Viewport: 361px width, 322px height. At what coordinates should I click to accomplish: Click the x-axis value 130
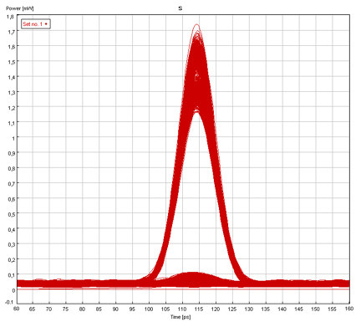click(249, 309)
